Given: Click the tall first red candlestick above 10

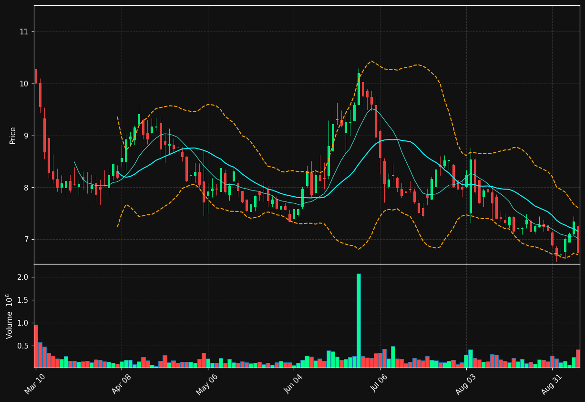Looking at the screenshot, I should tap(36, 76).
